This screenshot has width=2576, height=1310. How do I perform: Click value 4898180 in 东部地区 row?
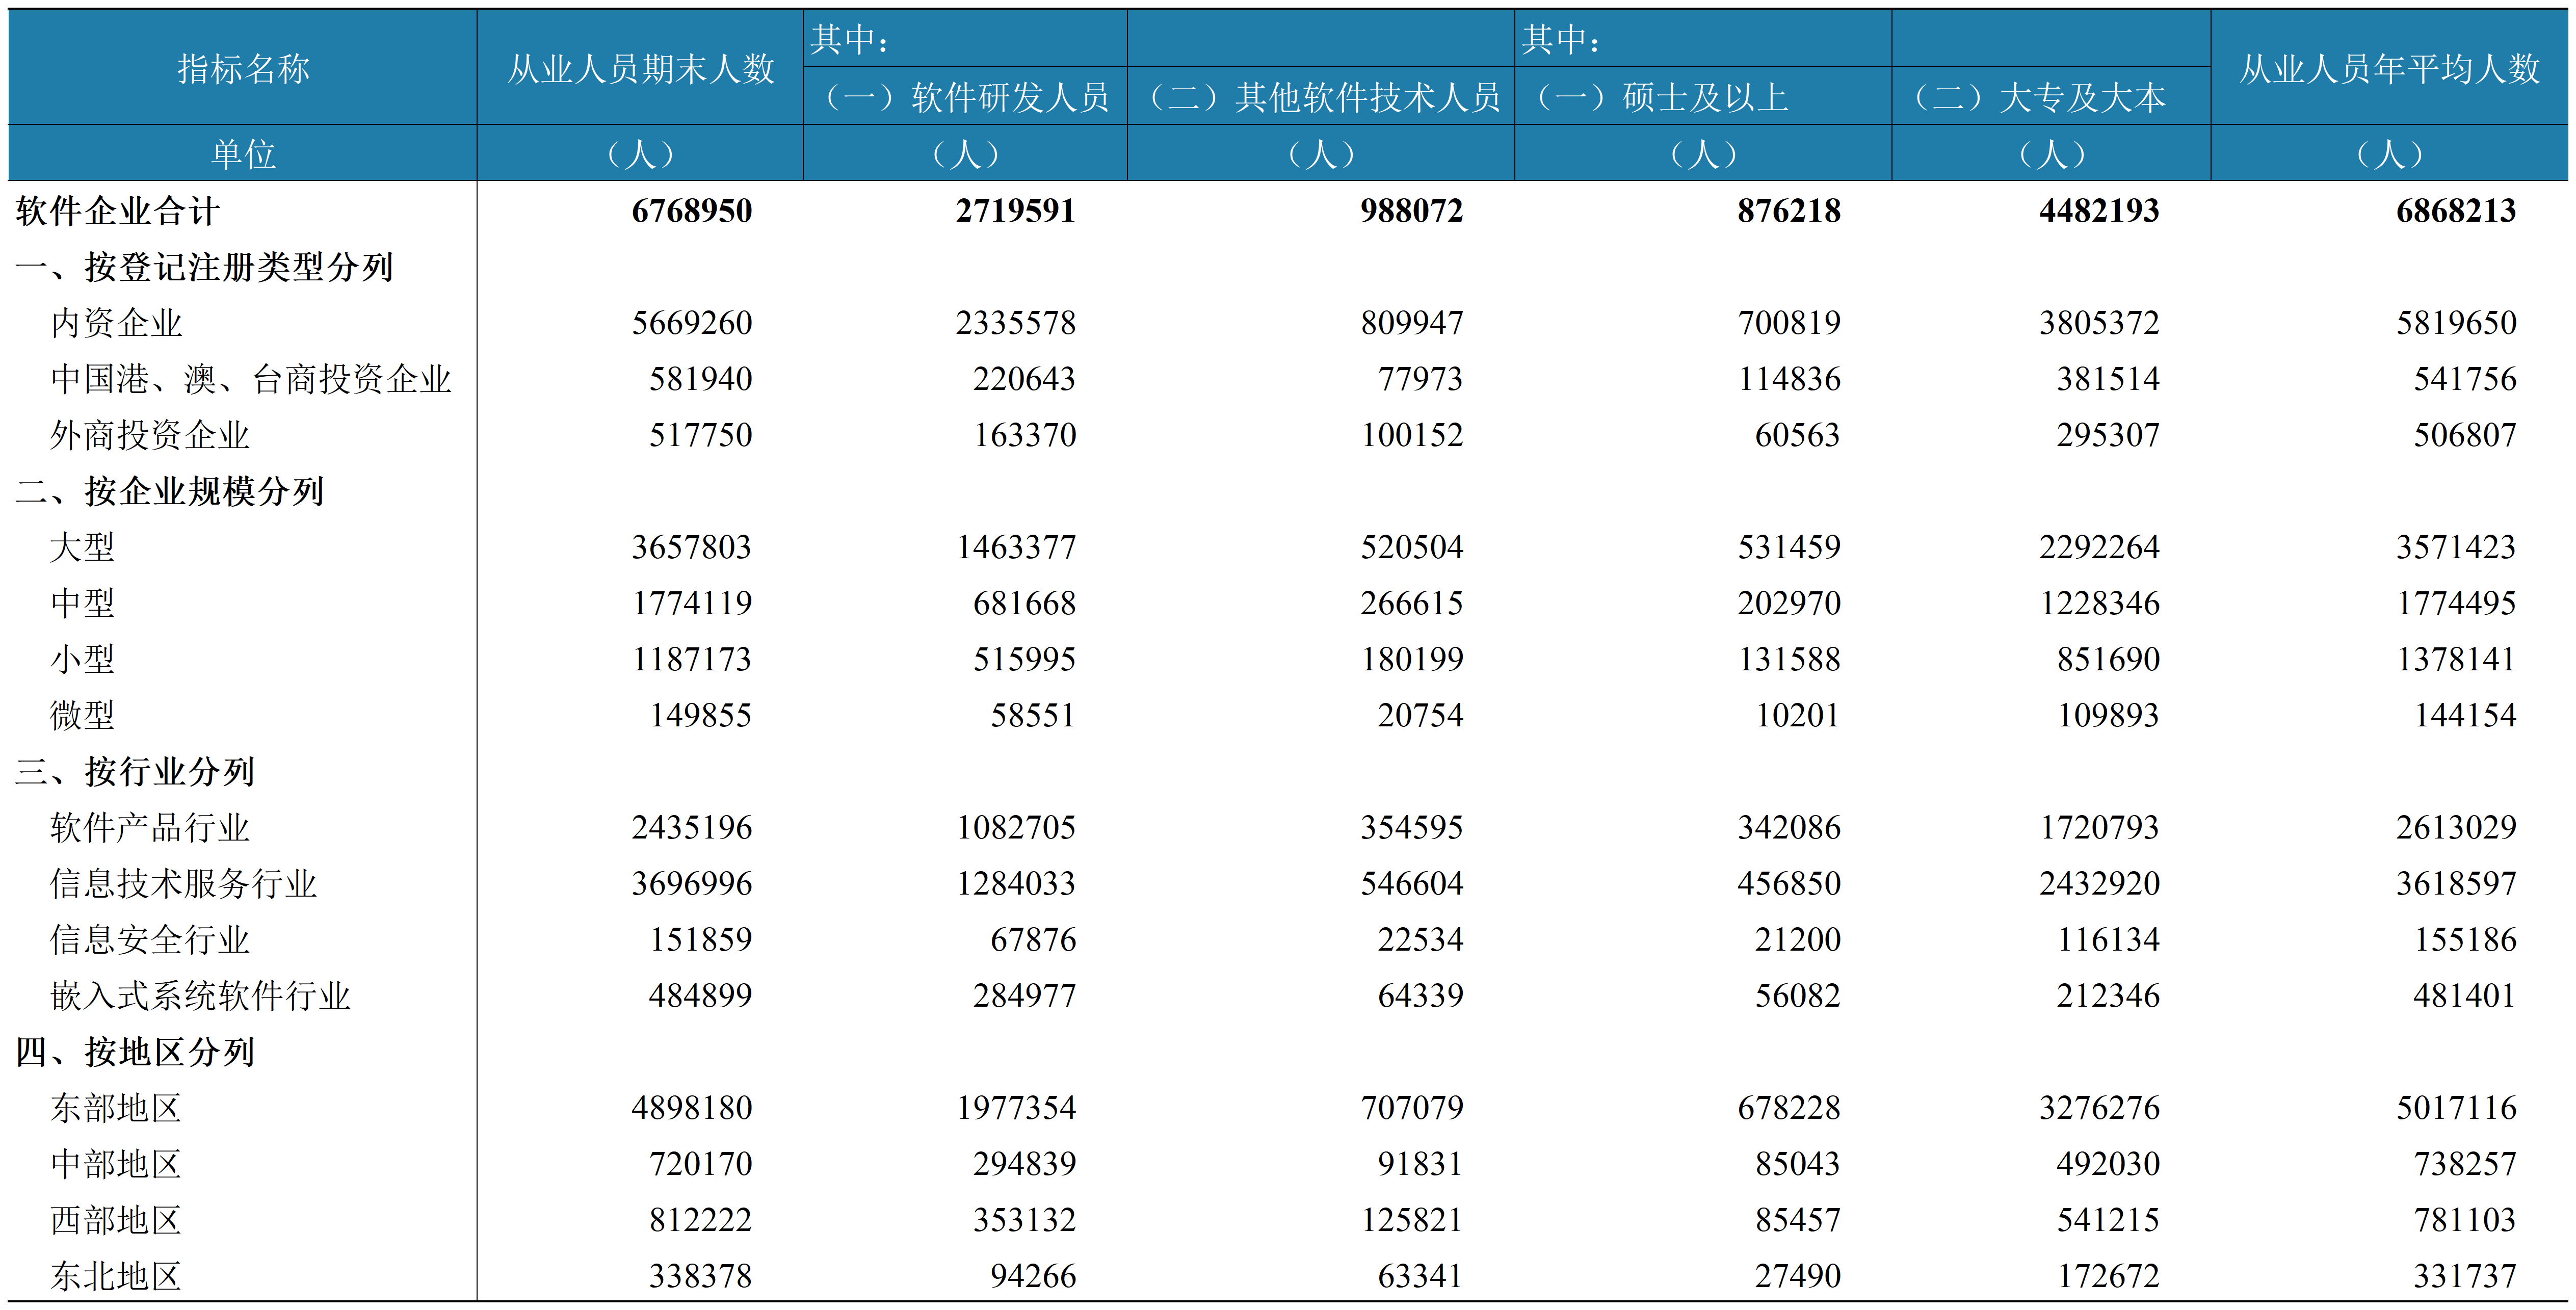point(691,1107)
